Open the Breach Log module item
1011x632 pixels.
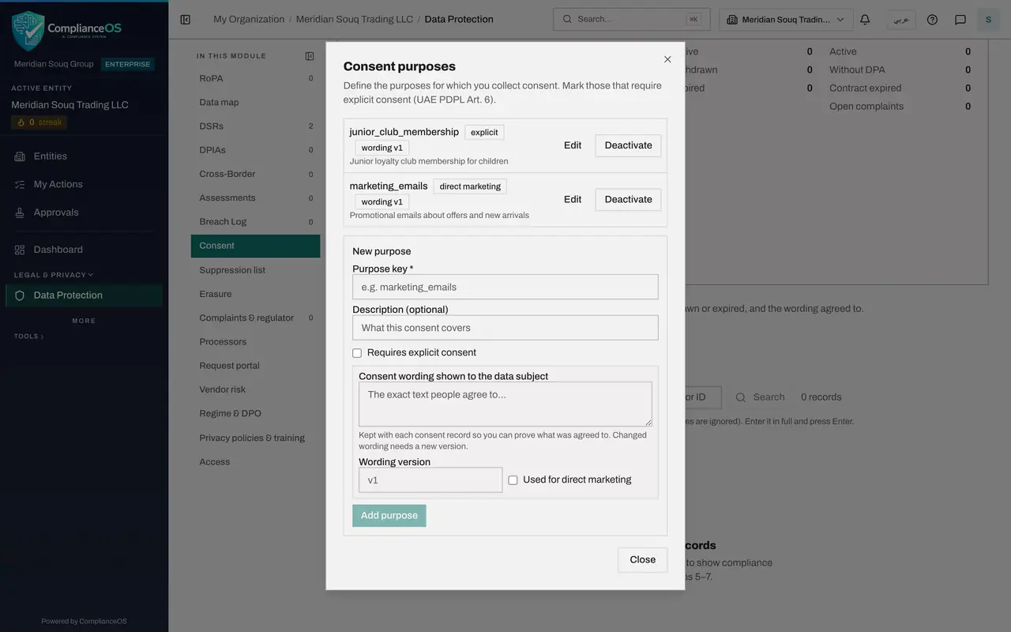tap(255, 222)
